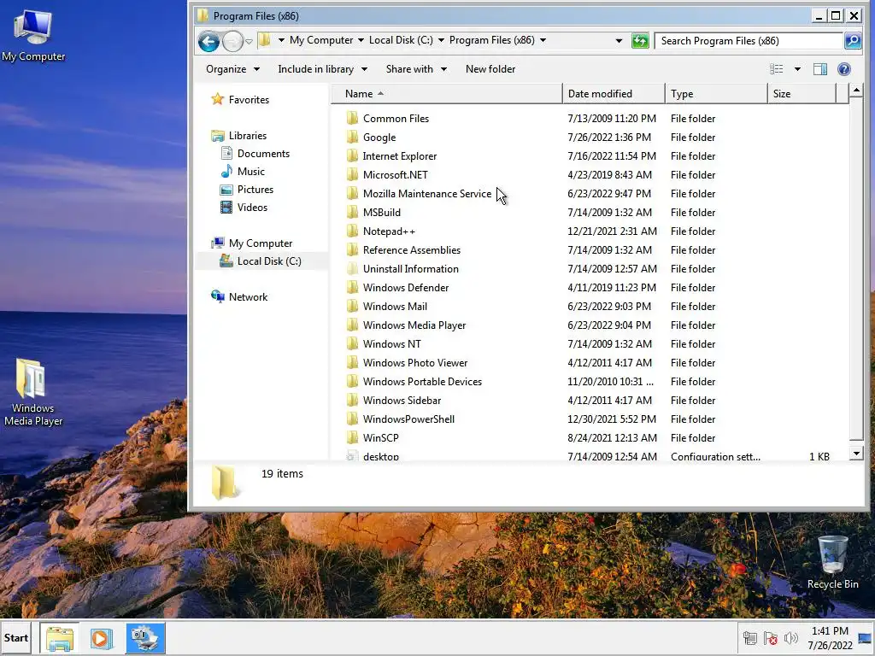Select the Internet Explorer folder icon

click(x=352, y=156)
